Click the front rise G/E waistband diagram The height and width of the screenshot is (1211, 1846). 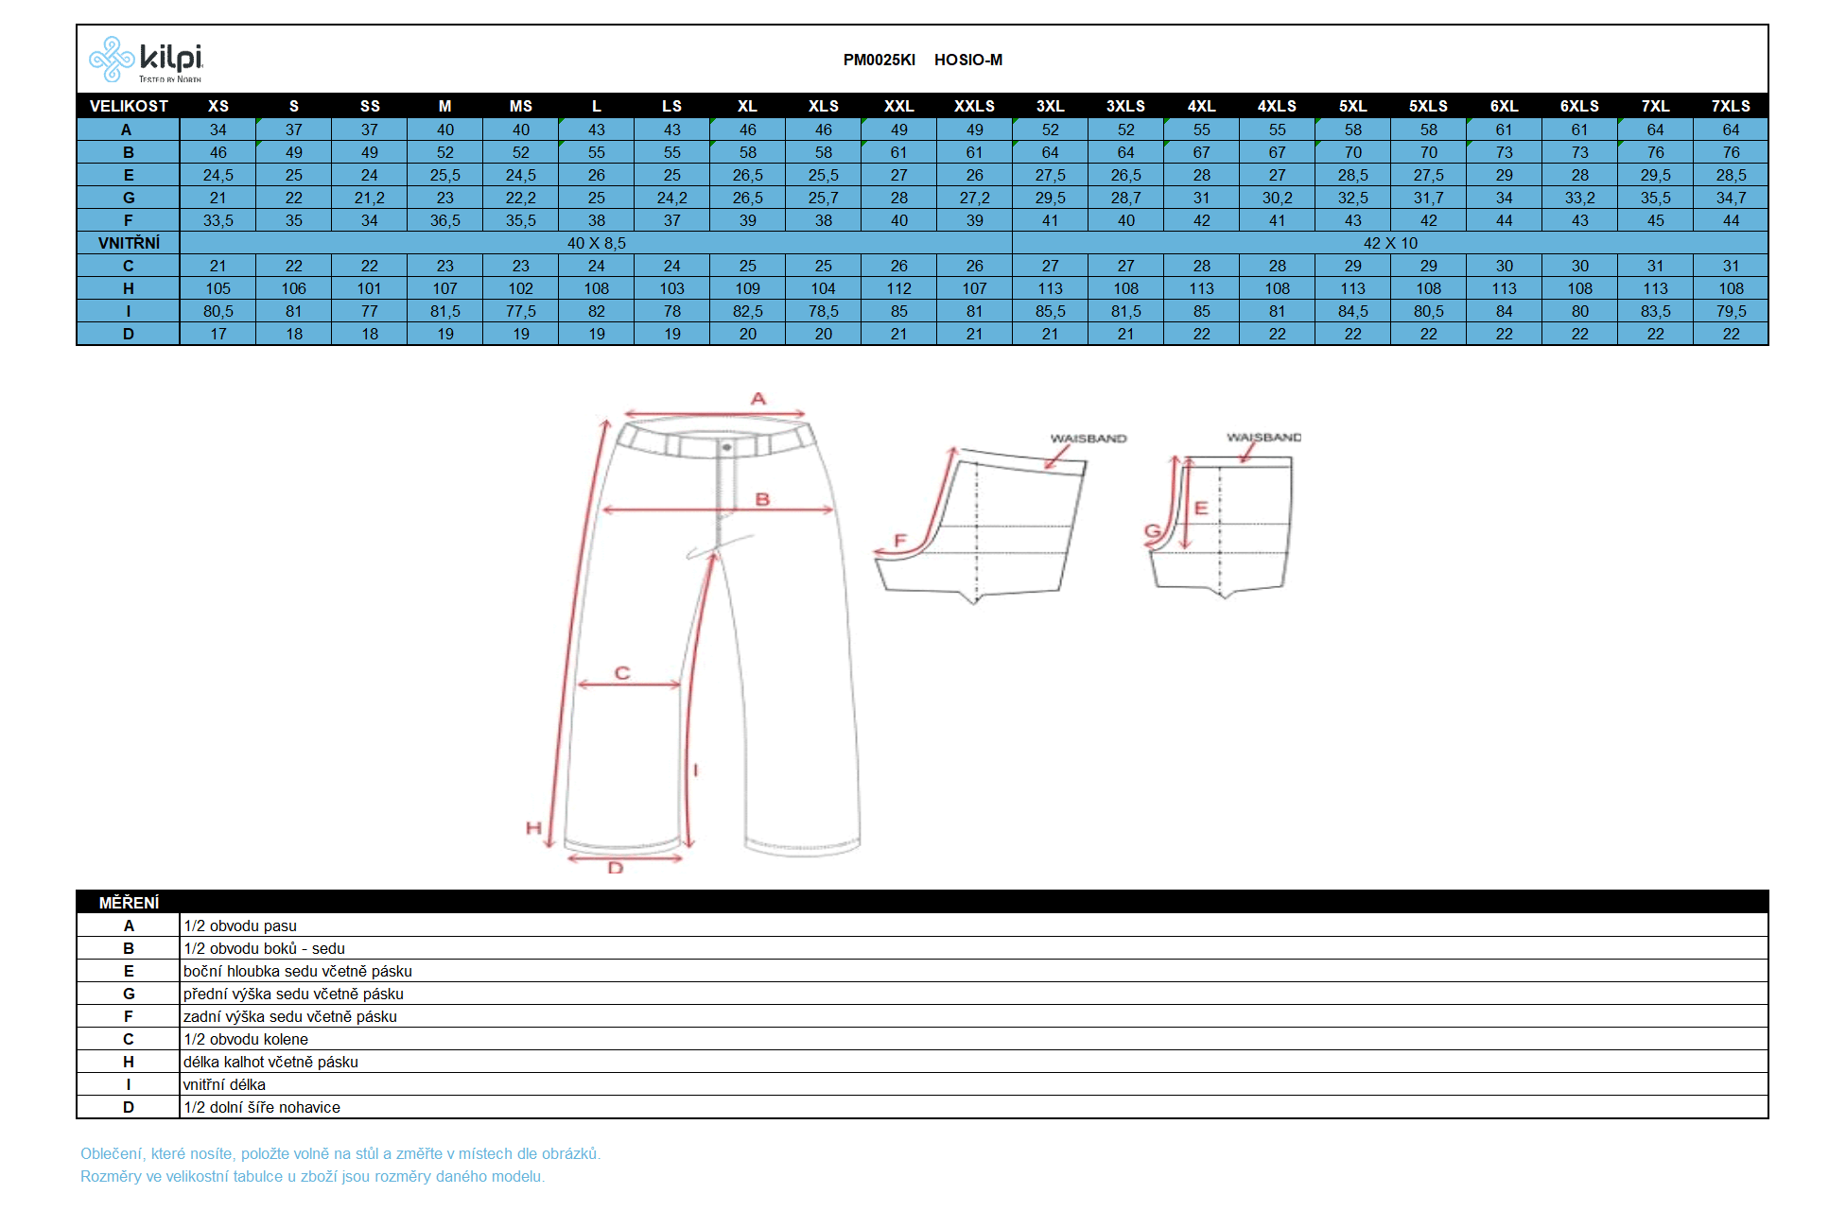click(x=1222, y=525)
